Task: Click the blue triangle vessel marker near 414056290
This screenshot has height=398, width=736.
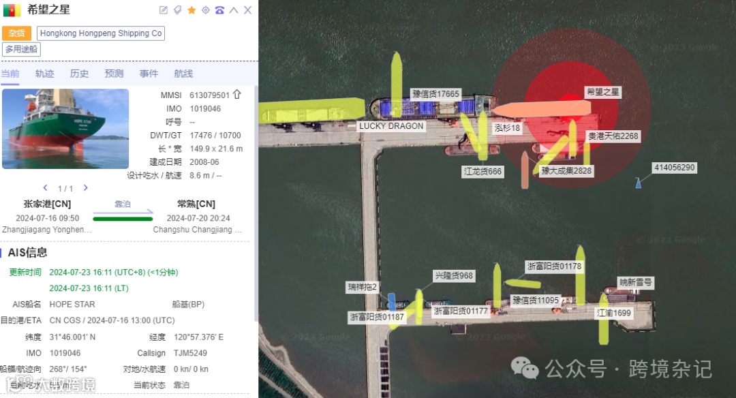Action: click(639, 183)
